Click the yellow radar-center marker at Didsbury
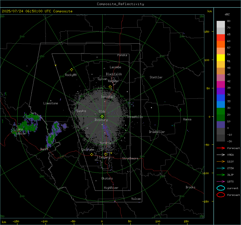The width and height of the screenshot is (241, 225). coord(102,116)
